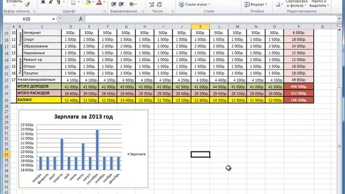Select row 23 header
The height and width of the screenshot is (194, 345).
[6, 87]
